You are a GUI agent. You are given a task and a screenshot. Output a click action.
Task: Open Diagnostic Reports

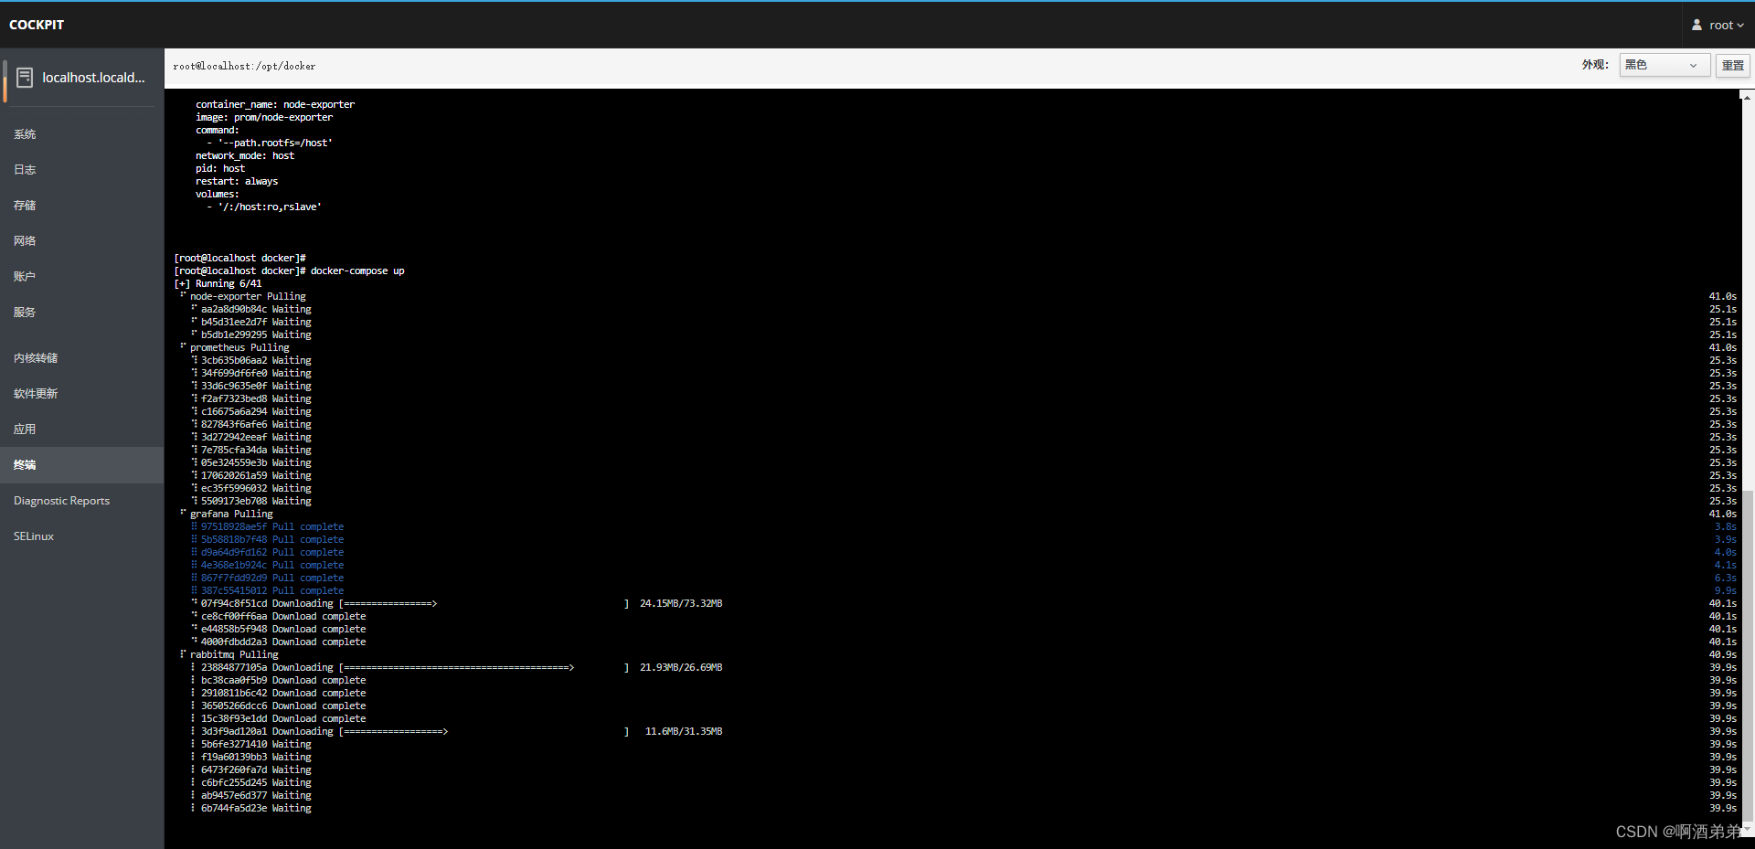coord(61,500)
